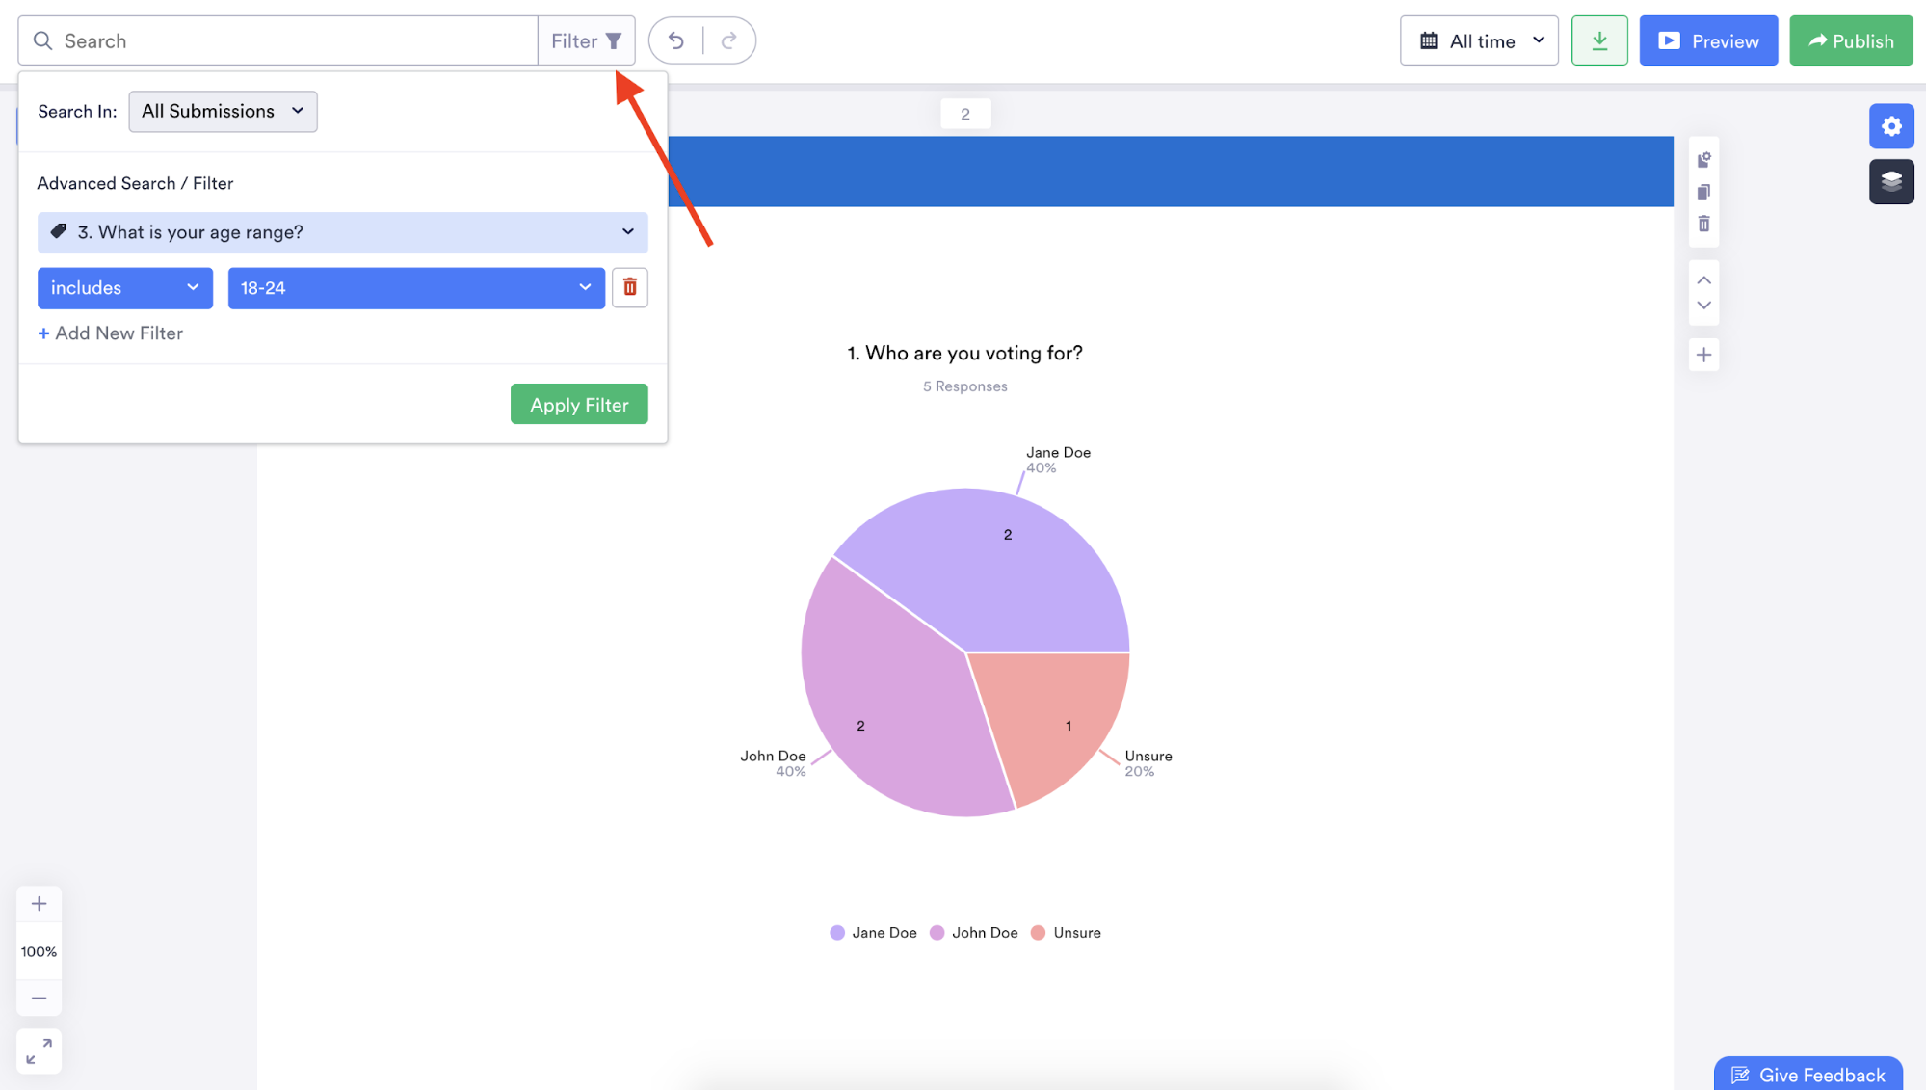Click the green download icon button
Viewport: 1926px width, 1091px height.
[1599, 40]
